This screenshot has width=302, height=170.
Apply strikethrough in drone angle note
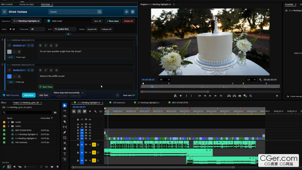point(56,46)
